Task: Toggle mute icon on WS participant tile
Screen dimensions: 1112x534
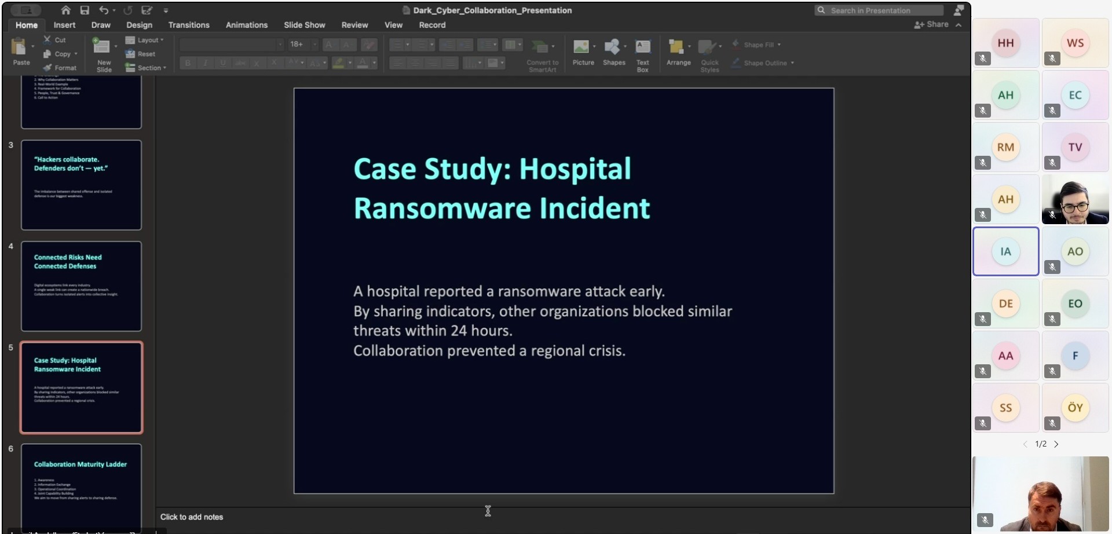Action: pos(1052,58)
